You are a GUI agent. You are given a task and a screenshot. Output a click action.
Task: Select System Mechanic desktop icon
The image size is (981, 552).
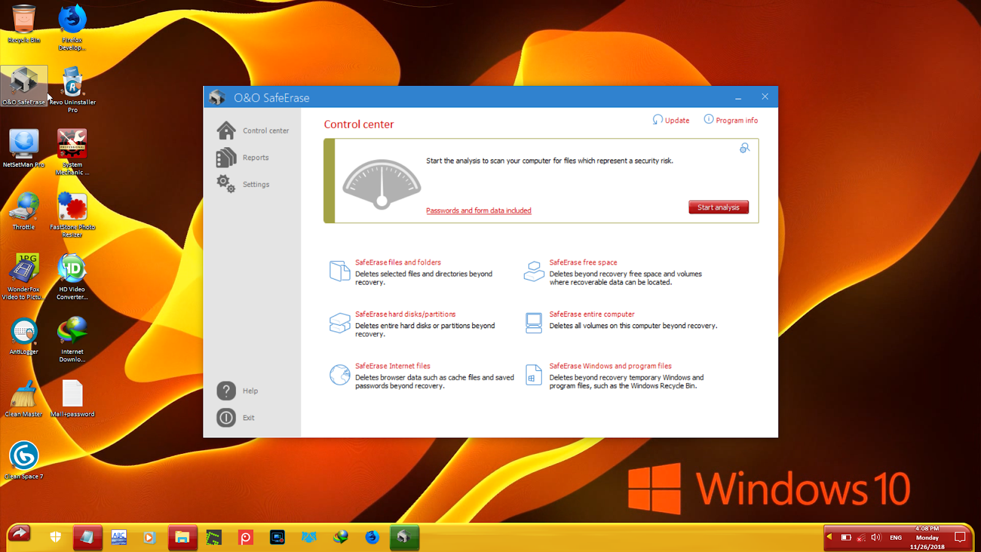coord(72,152)
